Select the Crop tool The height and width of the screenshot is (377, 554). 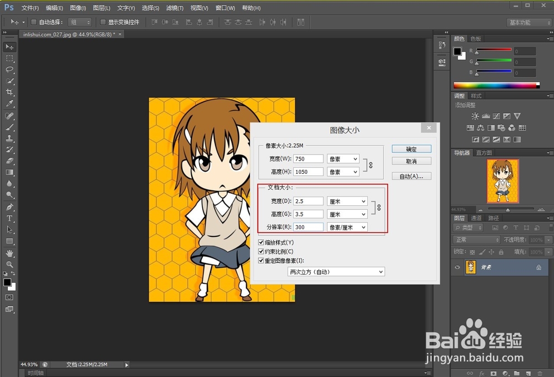pyautogui.click(x=9, y=91)
